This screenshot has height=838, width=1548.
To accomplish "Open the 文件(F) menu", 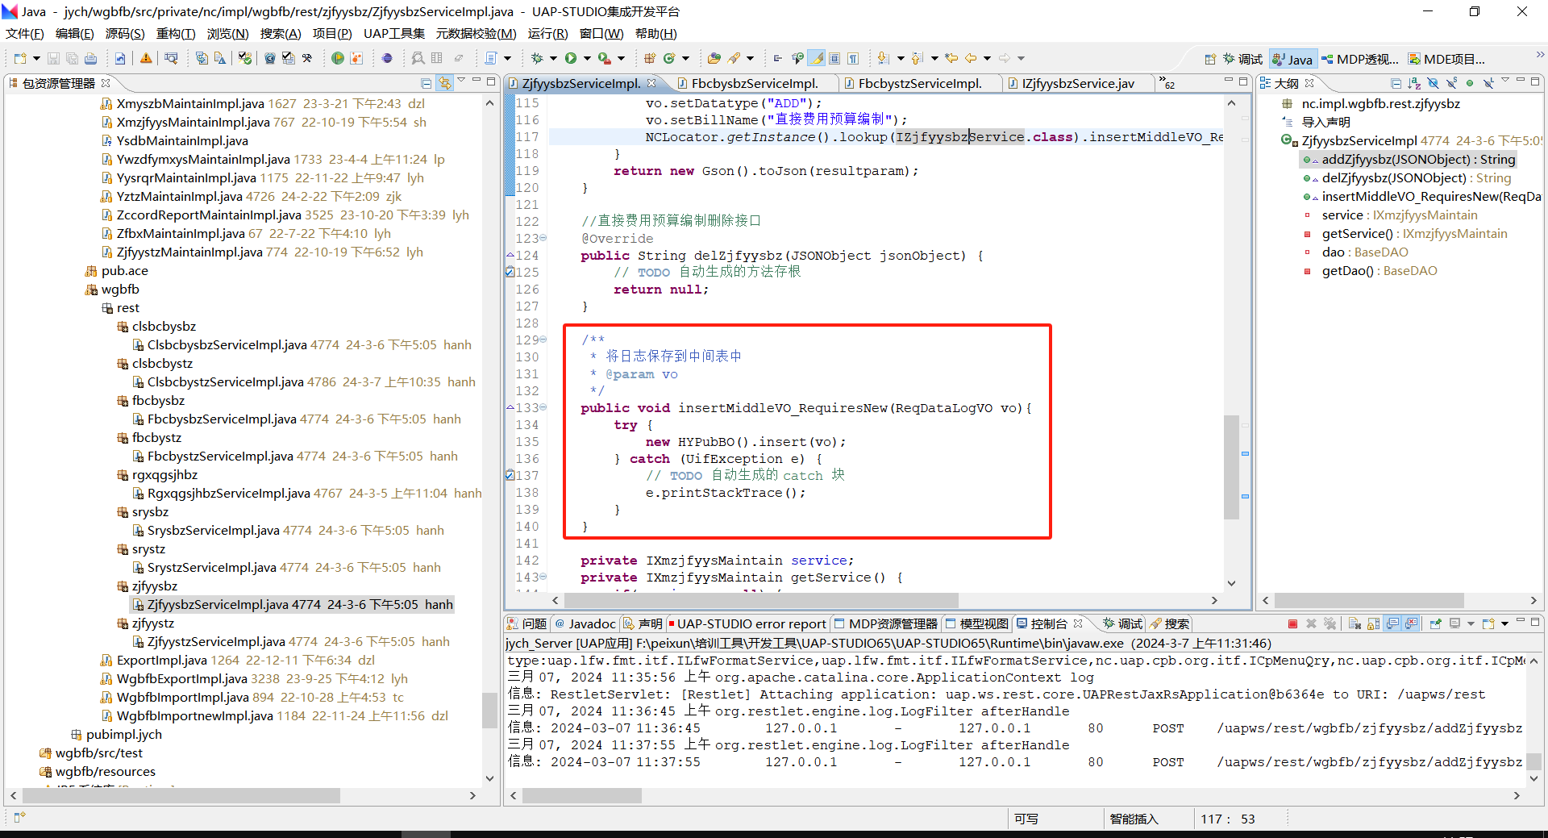I will (x=25, y=33).
